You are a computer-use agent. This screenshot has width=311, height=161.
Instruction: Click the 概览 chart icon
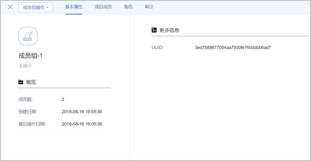[21, 82]
